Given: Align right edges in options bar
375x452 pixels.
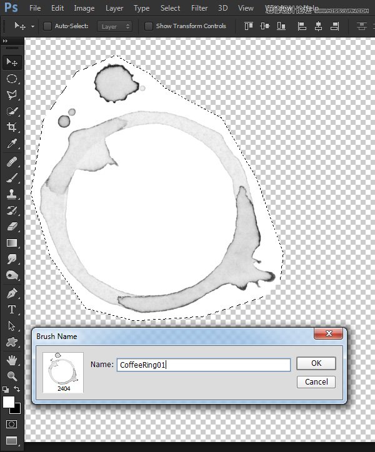Looking at the screenshot, I should click(335, 26).
